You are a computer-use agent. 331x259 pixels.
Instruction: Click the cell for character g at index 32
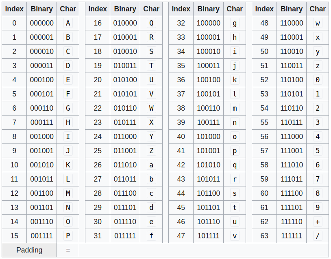(235, 23)
